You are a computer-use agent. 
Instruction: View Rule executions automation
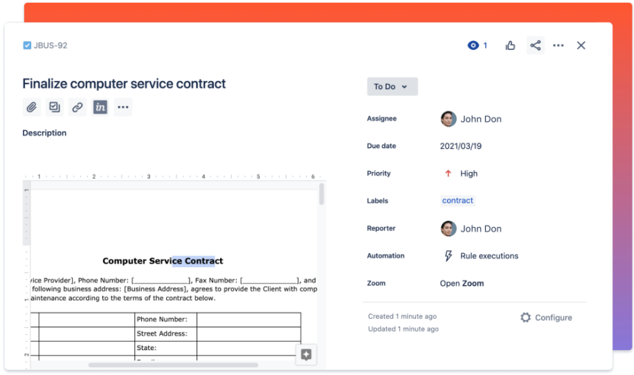[x=489, y=256]
